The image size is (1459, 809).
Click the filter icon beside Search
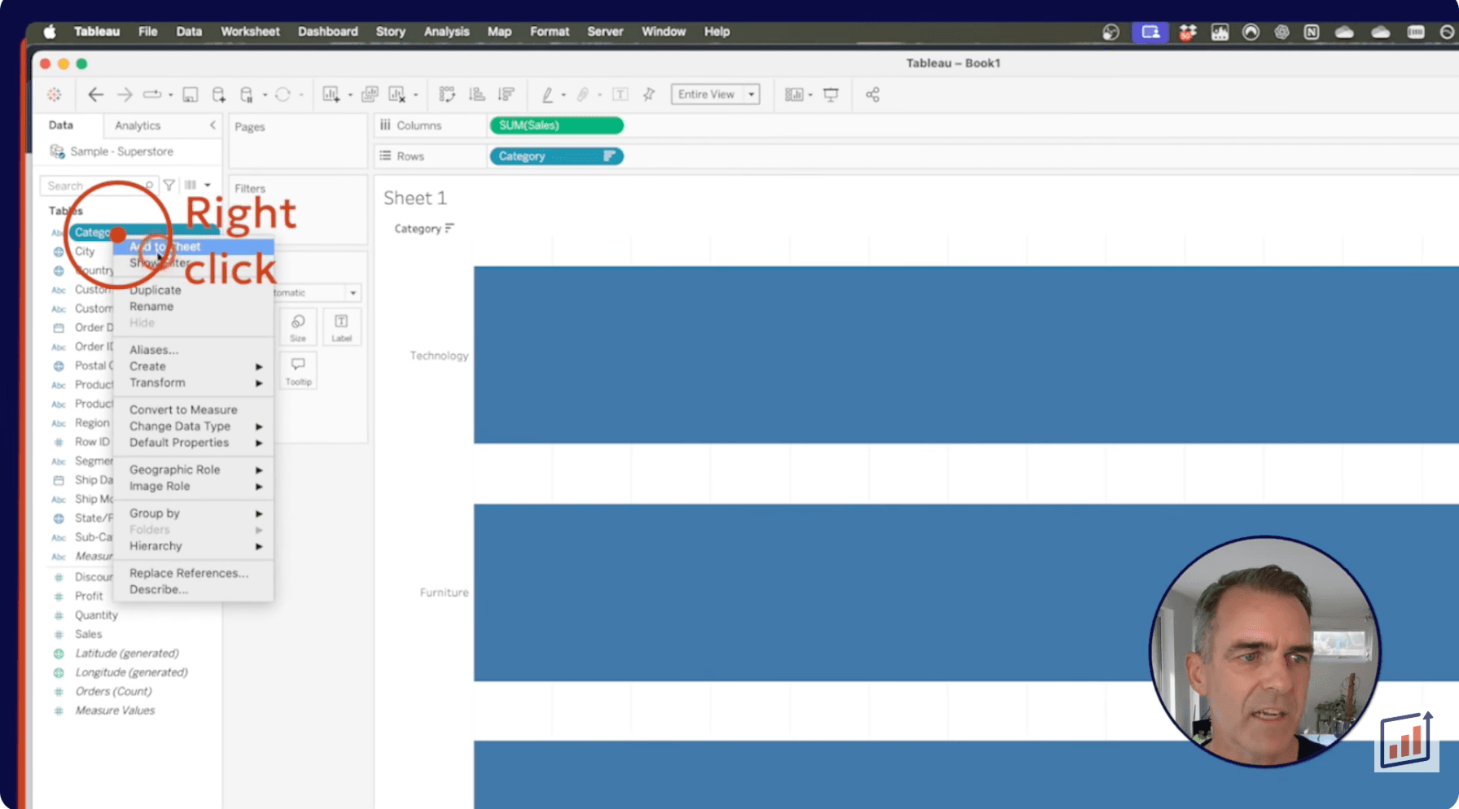coord(169,186)
